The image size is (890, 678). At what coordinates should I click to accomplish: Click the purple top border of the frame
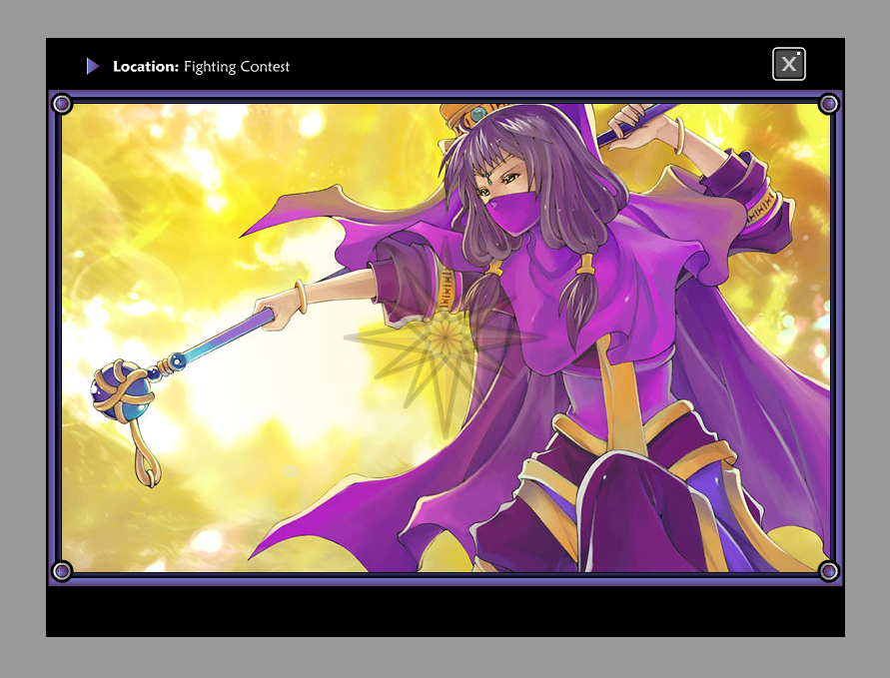(x=445, y=95)
